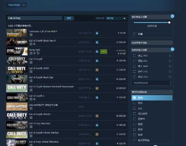The image size is (186, 146).
Task: Open the theHunter: Call of the Wild title
Action: tap(43, 31)
